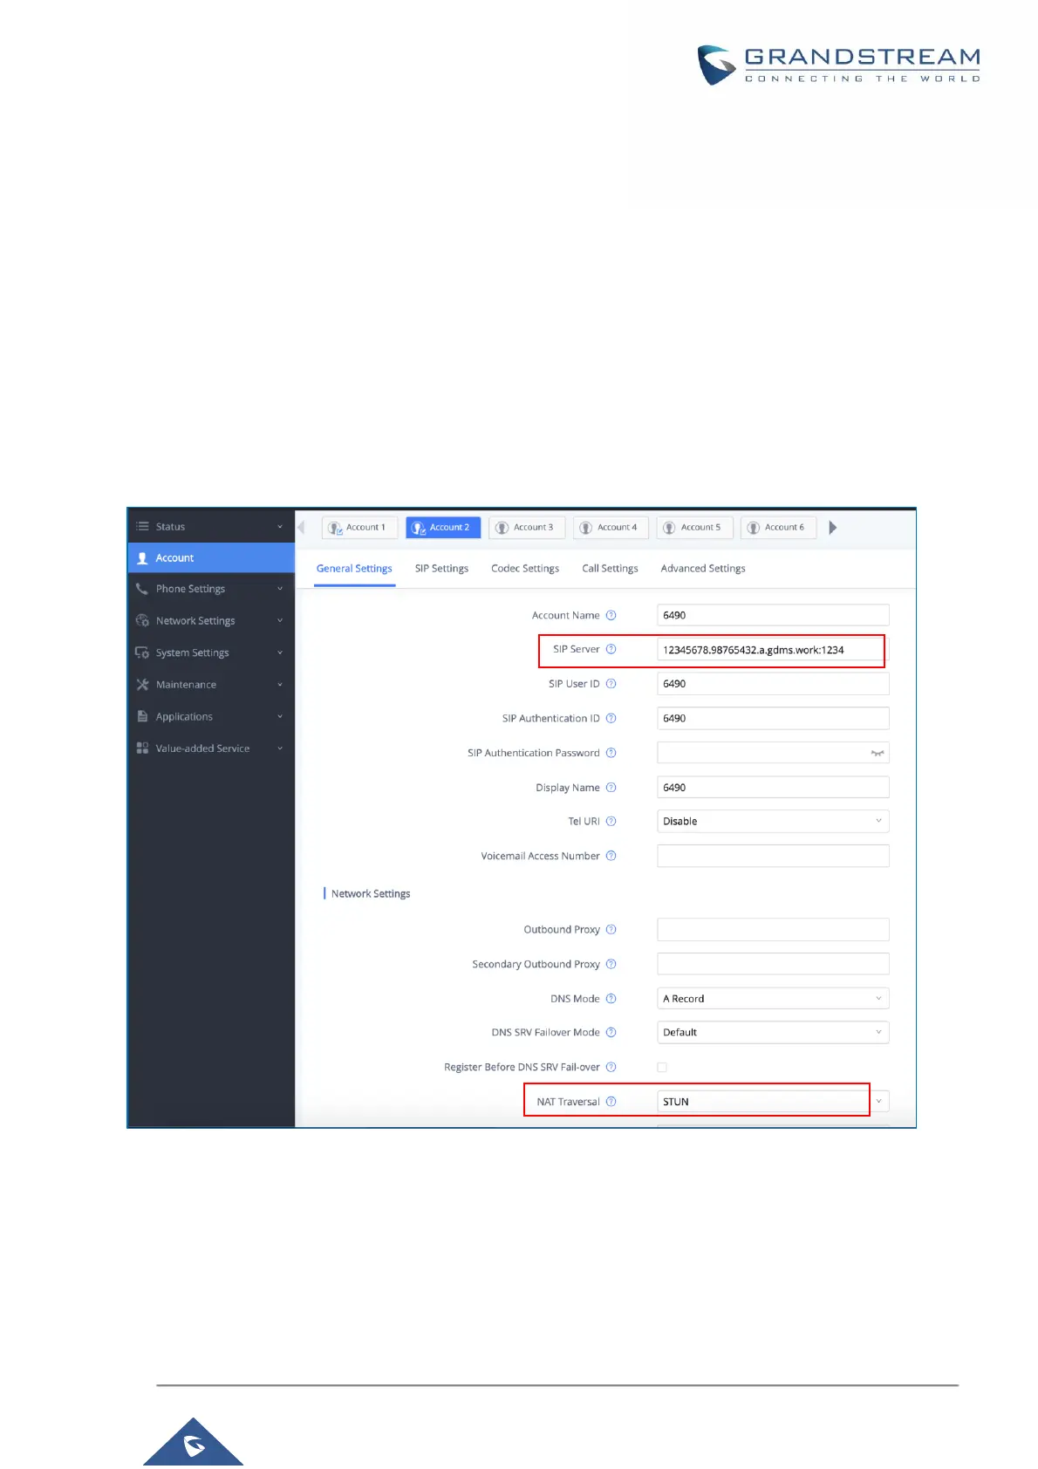Switch to Account 6
Screen dimensions: 1038x1469
point(778,528)
